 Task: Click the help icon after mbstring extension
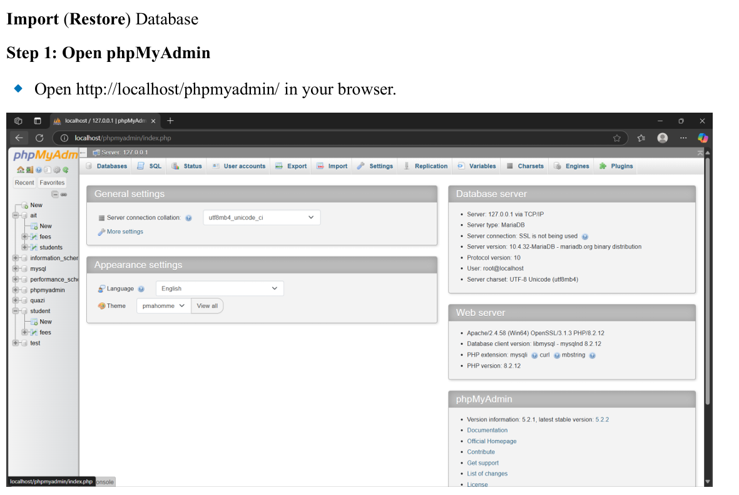[x=593, y=355]
